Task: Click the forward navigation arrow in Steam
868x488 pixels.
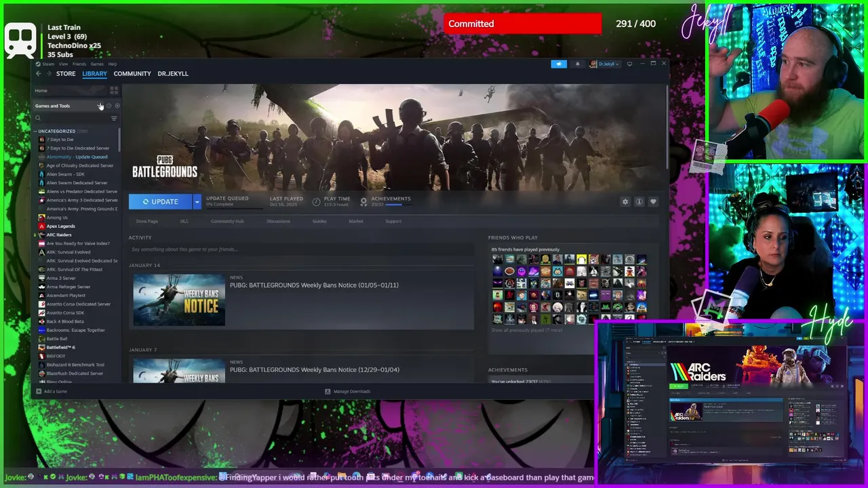Action: pos(49,73)
